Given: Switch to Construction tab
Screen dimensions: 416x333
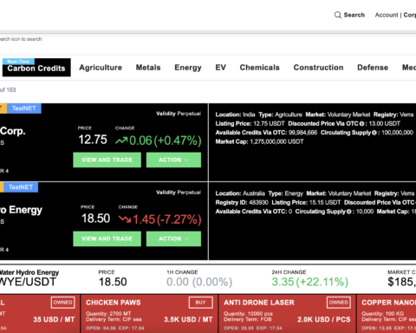Looking at the screenshot, I should pyautogui.click(x=318, y=68).
